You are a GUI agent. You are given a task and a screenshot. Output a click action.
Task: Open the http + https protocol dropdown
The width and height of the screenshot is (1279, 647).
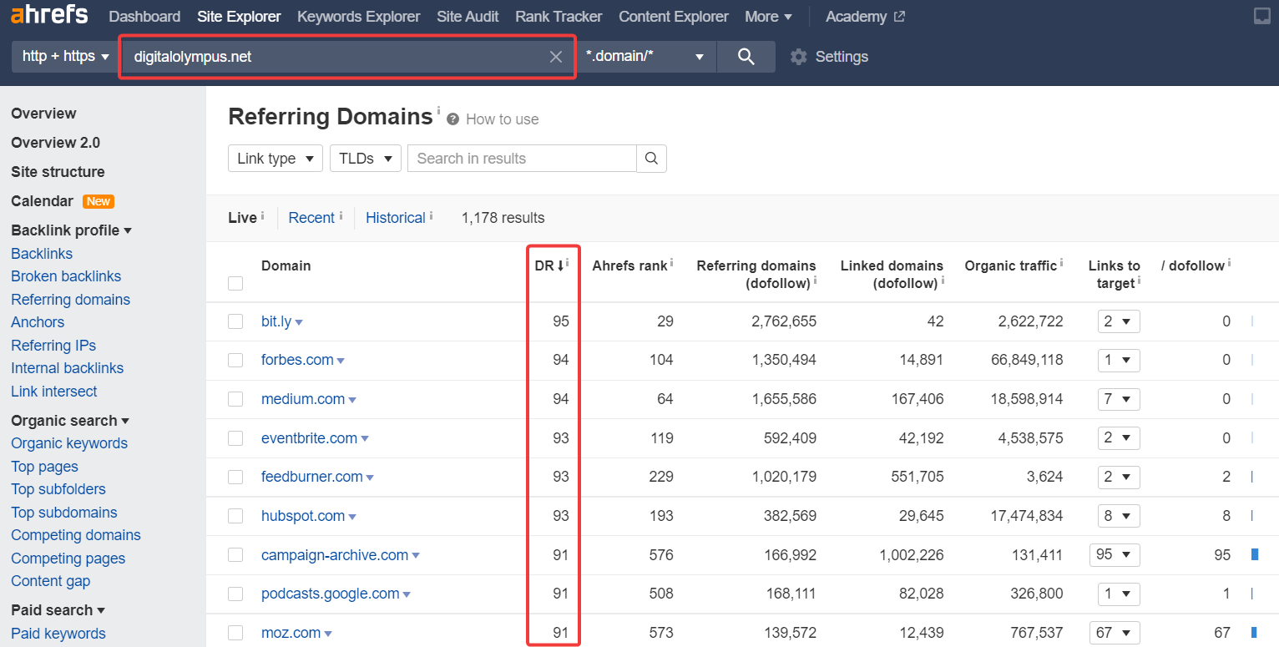point(65,57)
